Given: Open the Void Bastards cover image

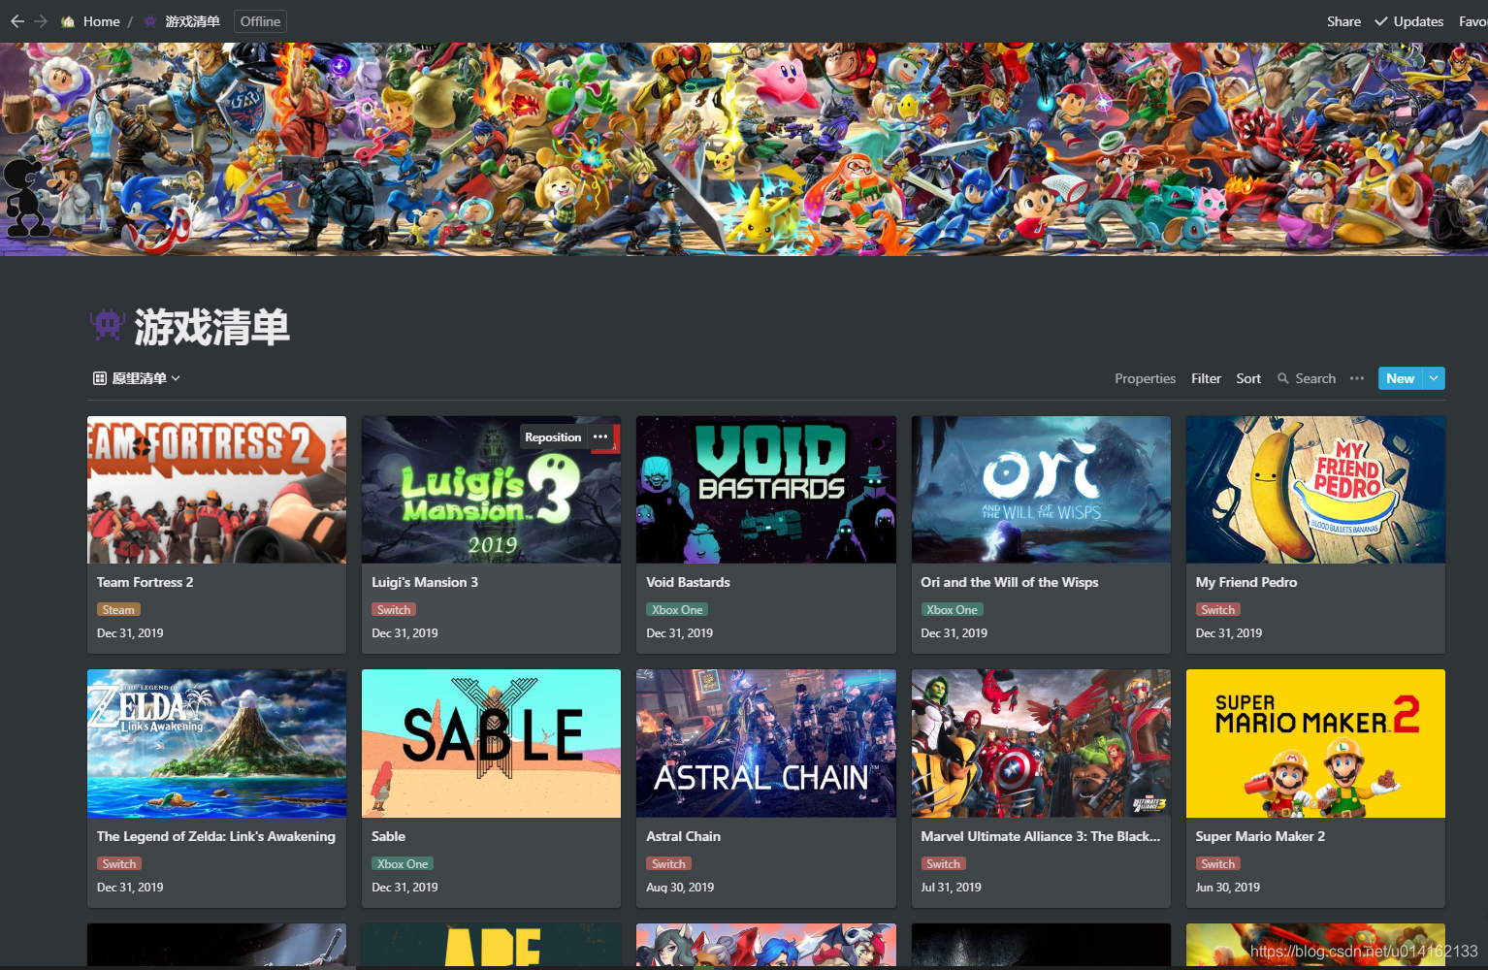Looking at the screenshot, I should (x=766, y=490).
